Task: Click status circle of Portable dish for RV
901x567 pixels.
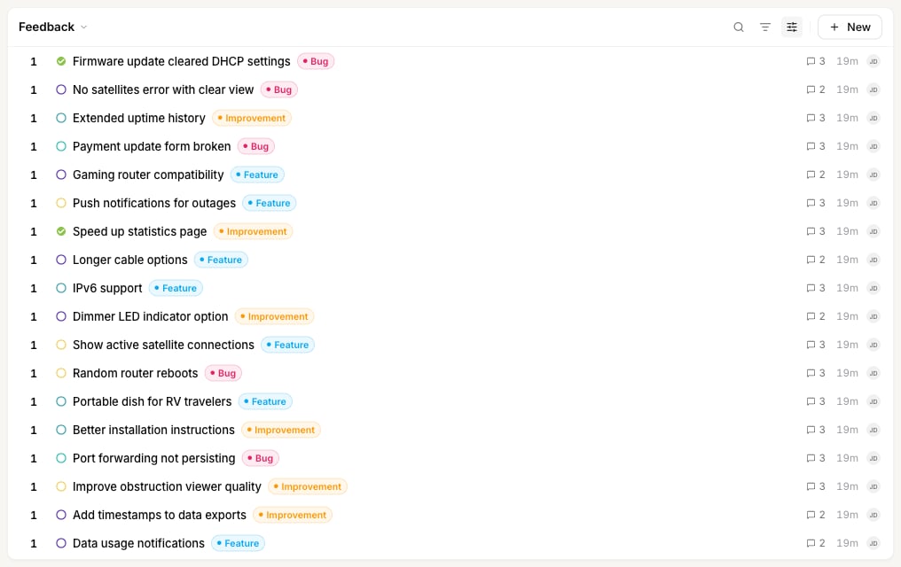Action: click(x=61, y=401)
